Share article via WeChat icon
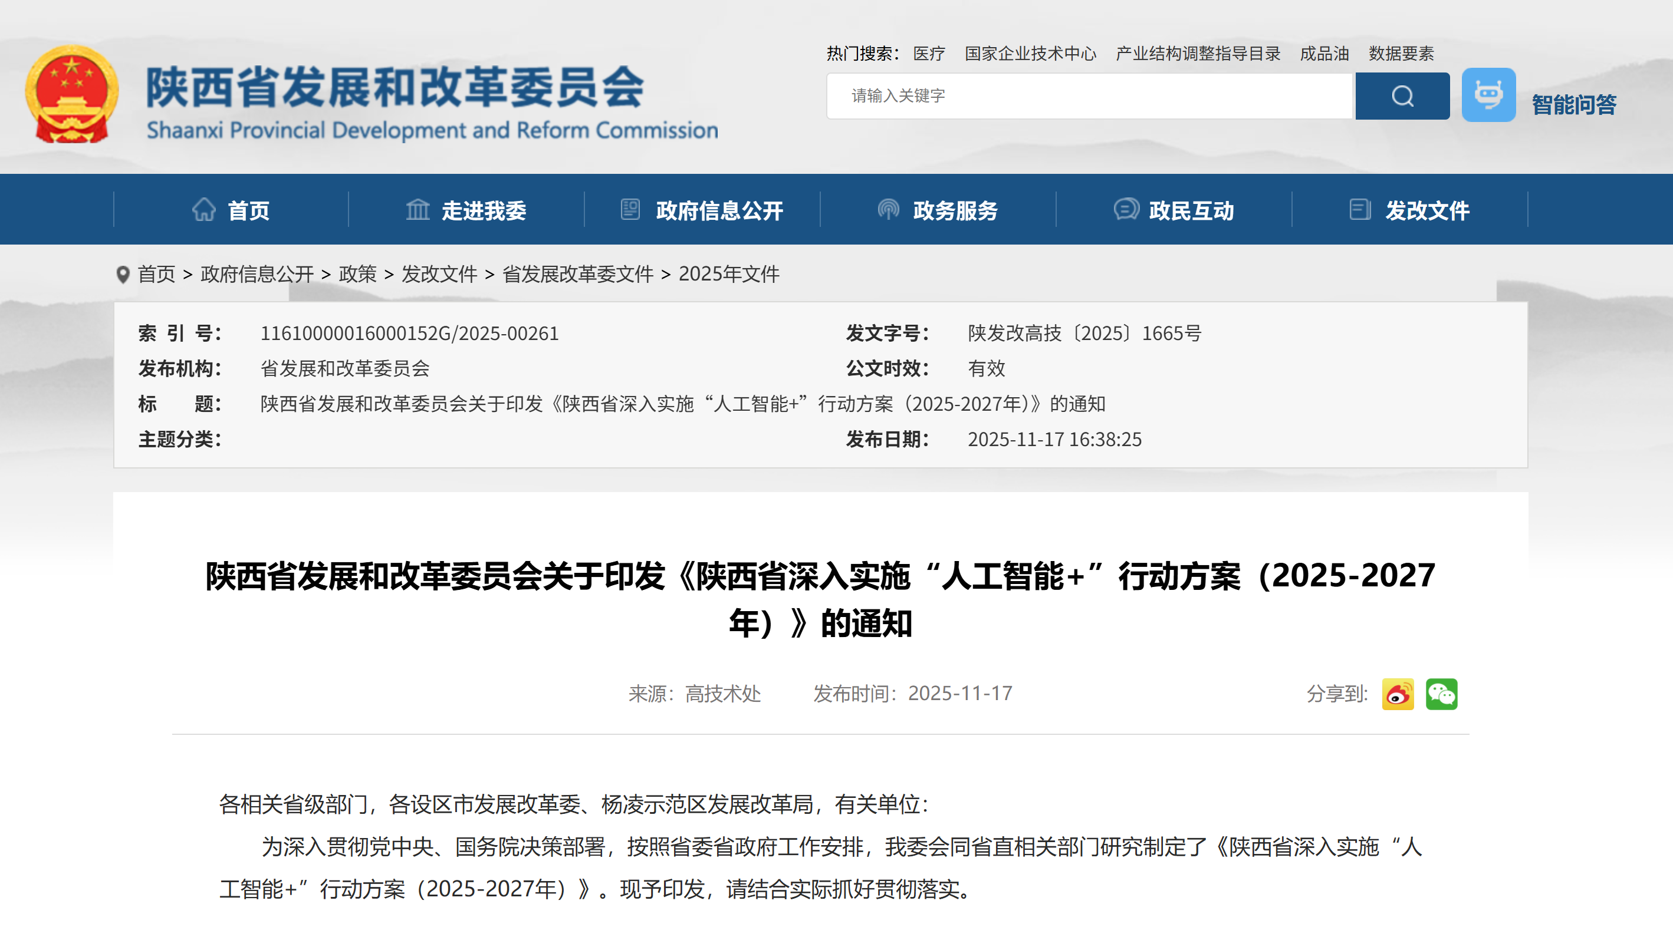The height and width of the screenshot is (927, 1673). pos(1441,694)
